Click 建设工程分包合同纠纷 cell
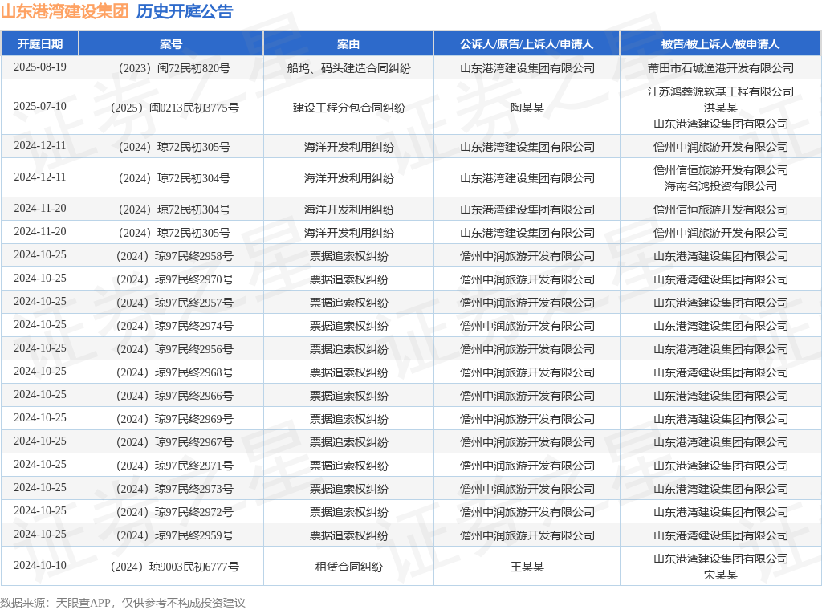 click(348, 108)
